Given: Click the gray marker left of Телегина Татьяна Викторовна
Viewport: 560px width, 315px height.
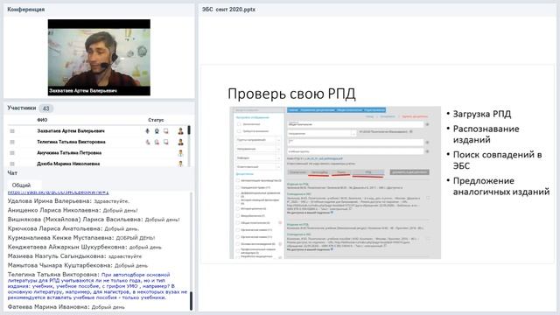Looking at the screenshot, I should coord(12,142).
